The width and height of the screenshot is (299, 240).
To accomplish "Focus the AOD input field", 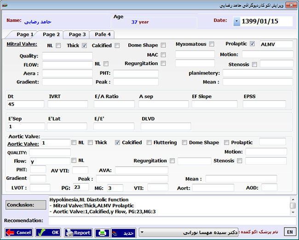I will pyautogui.click(x=269, y=187).
